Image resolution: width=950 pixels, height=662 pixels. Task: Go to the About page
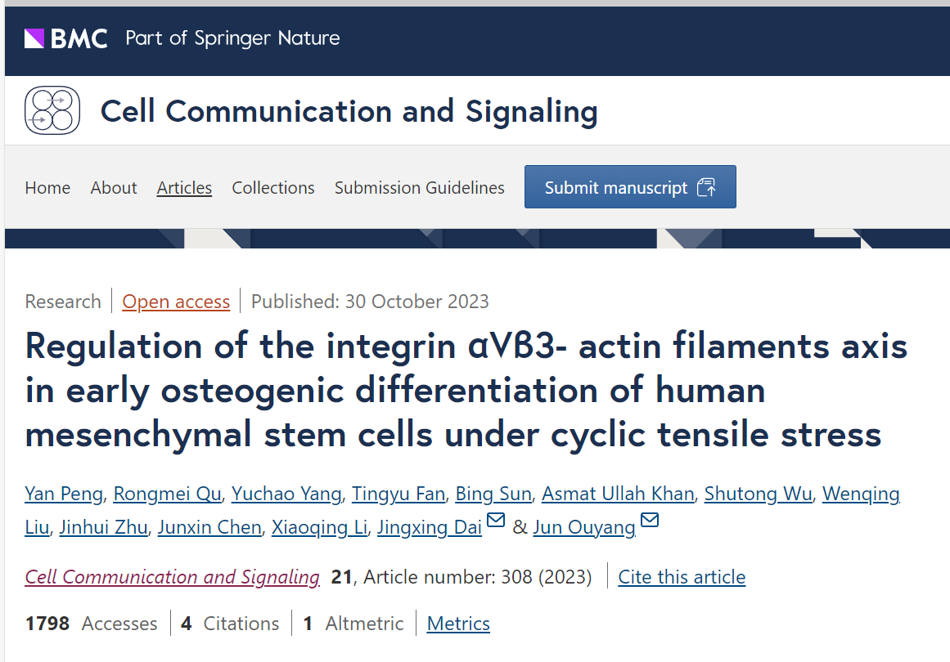114,188
